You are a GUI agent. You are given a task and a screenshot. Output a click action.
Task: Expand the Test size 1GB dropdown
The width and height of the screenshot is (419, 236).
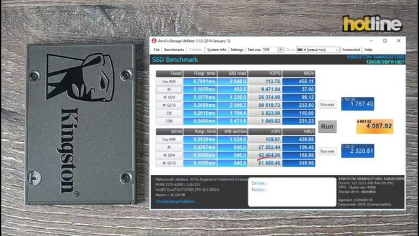click(280, 50)
